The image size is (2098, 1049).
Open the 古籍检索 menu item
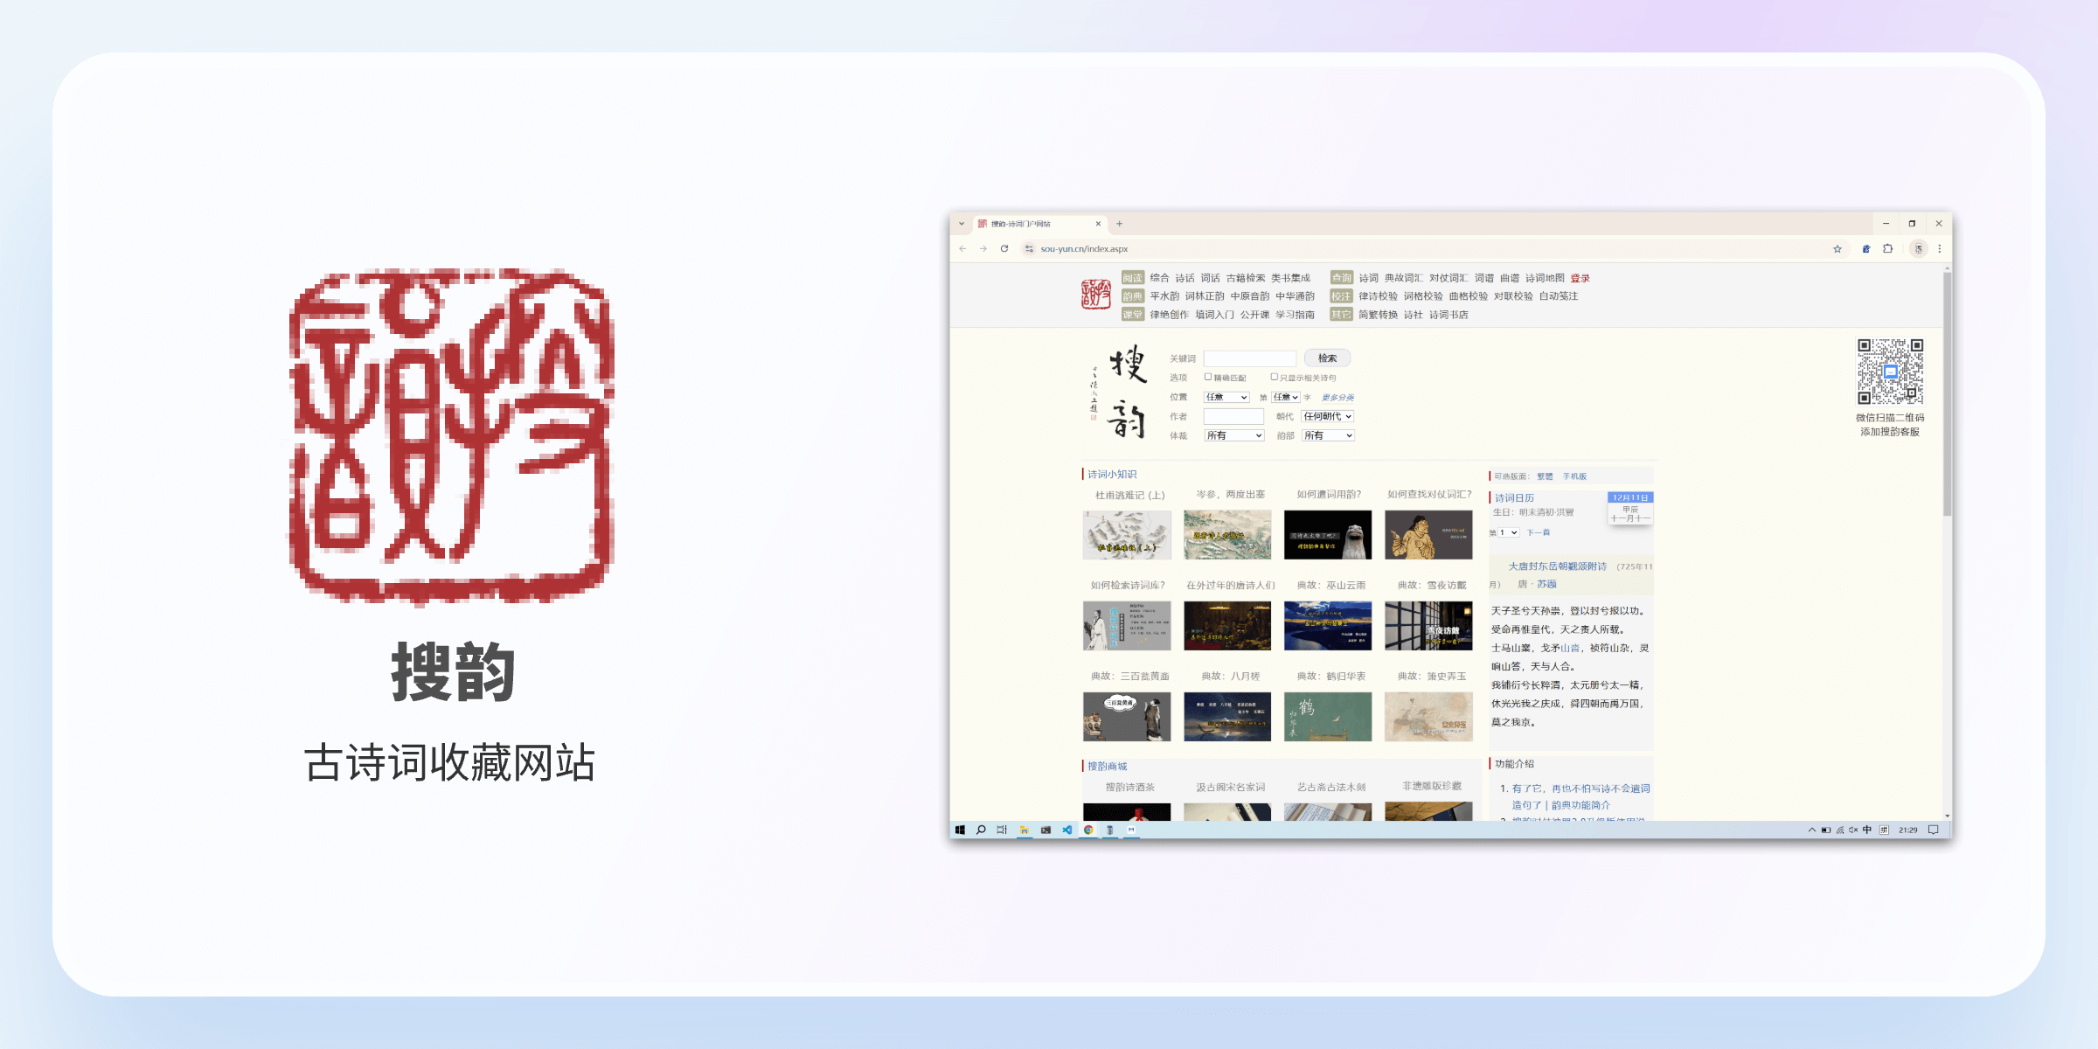(x=1245, y=278)
